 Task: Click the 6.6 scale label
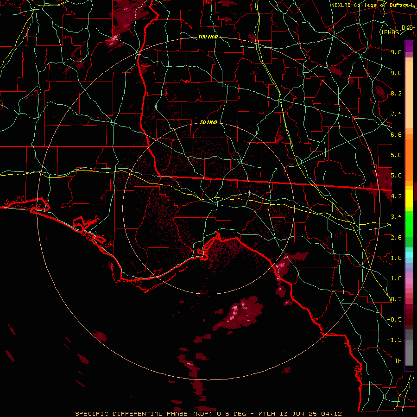pyautogui.click(x=396, y=134)
